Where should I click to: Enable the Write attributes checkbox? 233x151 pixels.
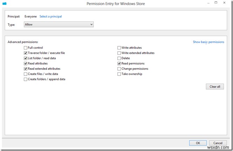tap(119, 48)
